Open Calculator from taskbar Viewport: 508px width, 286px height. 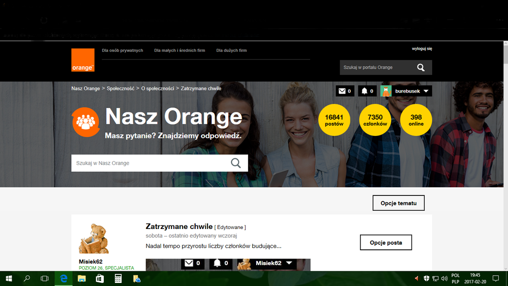(x=118, y=278)
